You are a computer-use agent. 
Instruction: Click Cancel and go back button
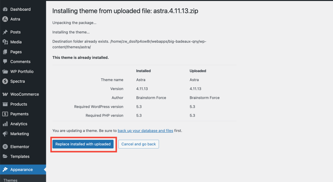[x=139, y=144]
